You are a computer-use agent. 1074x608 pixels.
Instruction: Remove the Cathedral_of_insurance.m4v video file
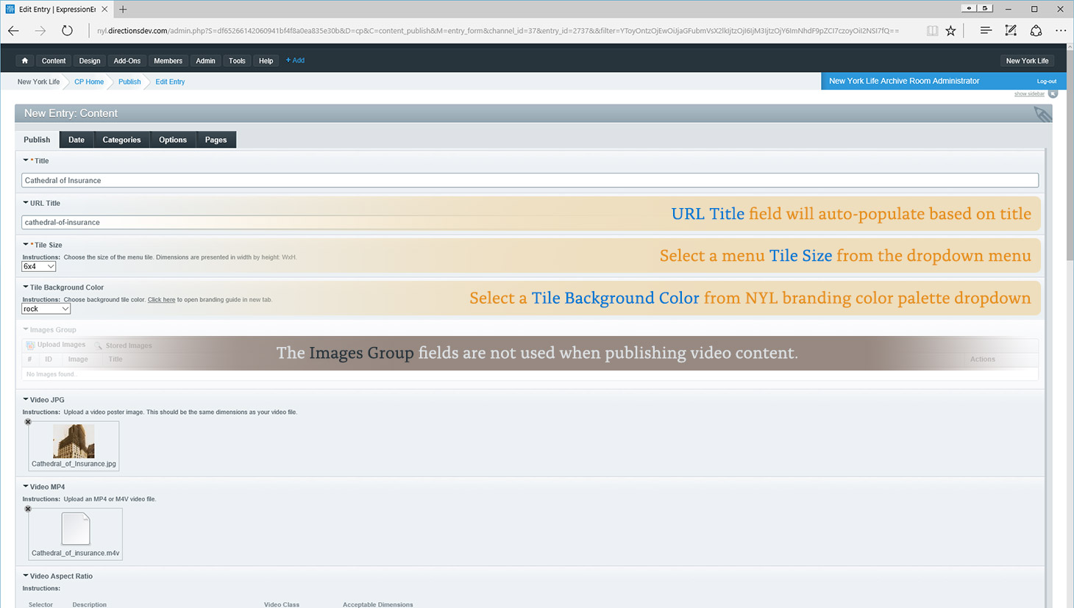click(28, 509)
